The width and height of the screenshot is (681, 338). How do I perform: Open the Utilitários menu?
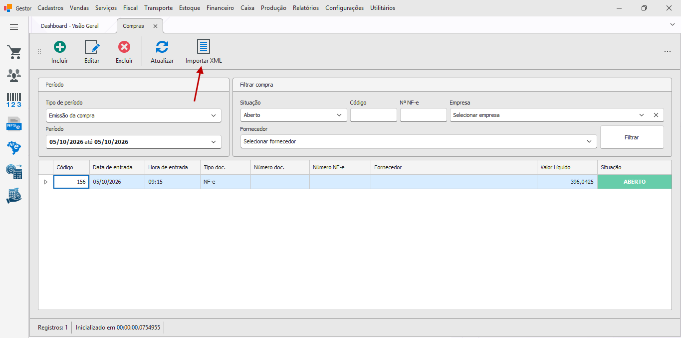(x=383, y=8)
